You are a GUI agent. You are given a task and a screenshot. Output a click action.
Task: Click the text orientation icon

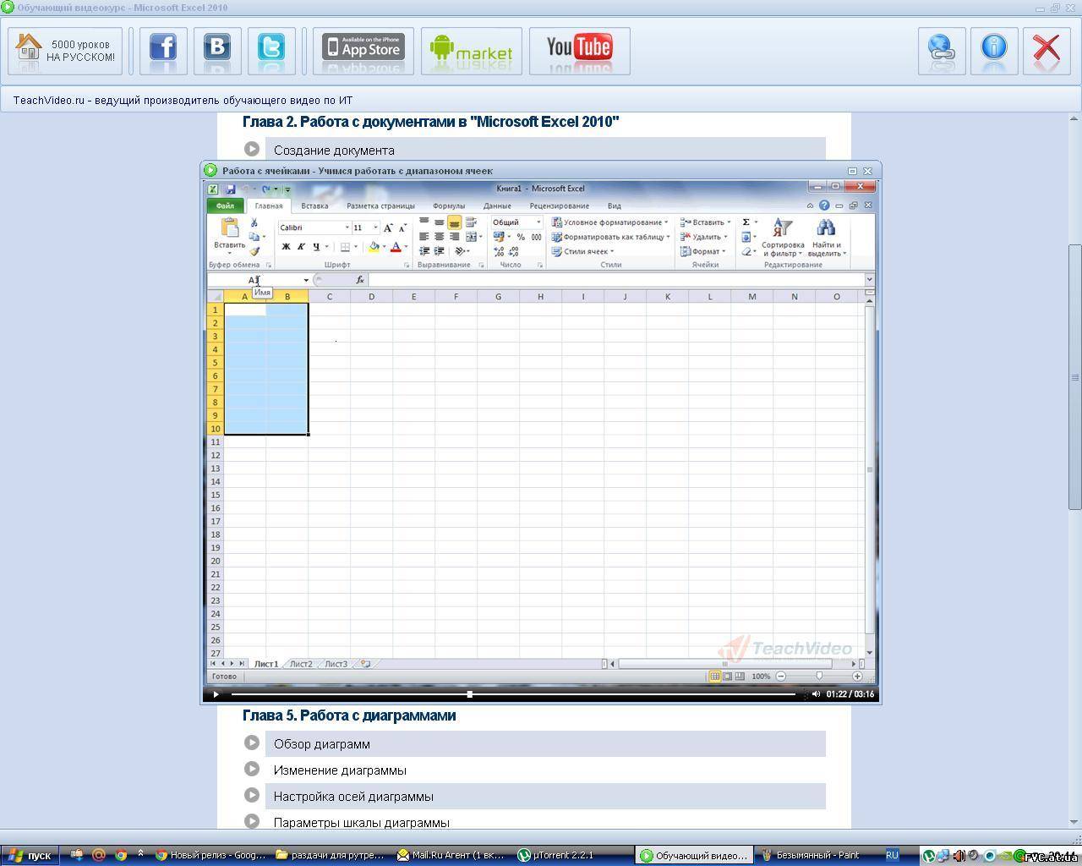461,251
